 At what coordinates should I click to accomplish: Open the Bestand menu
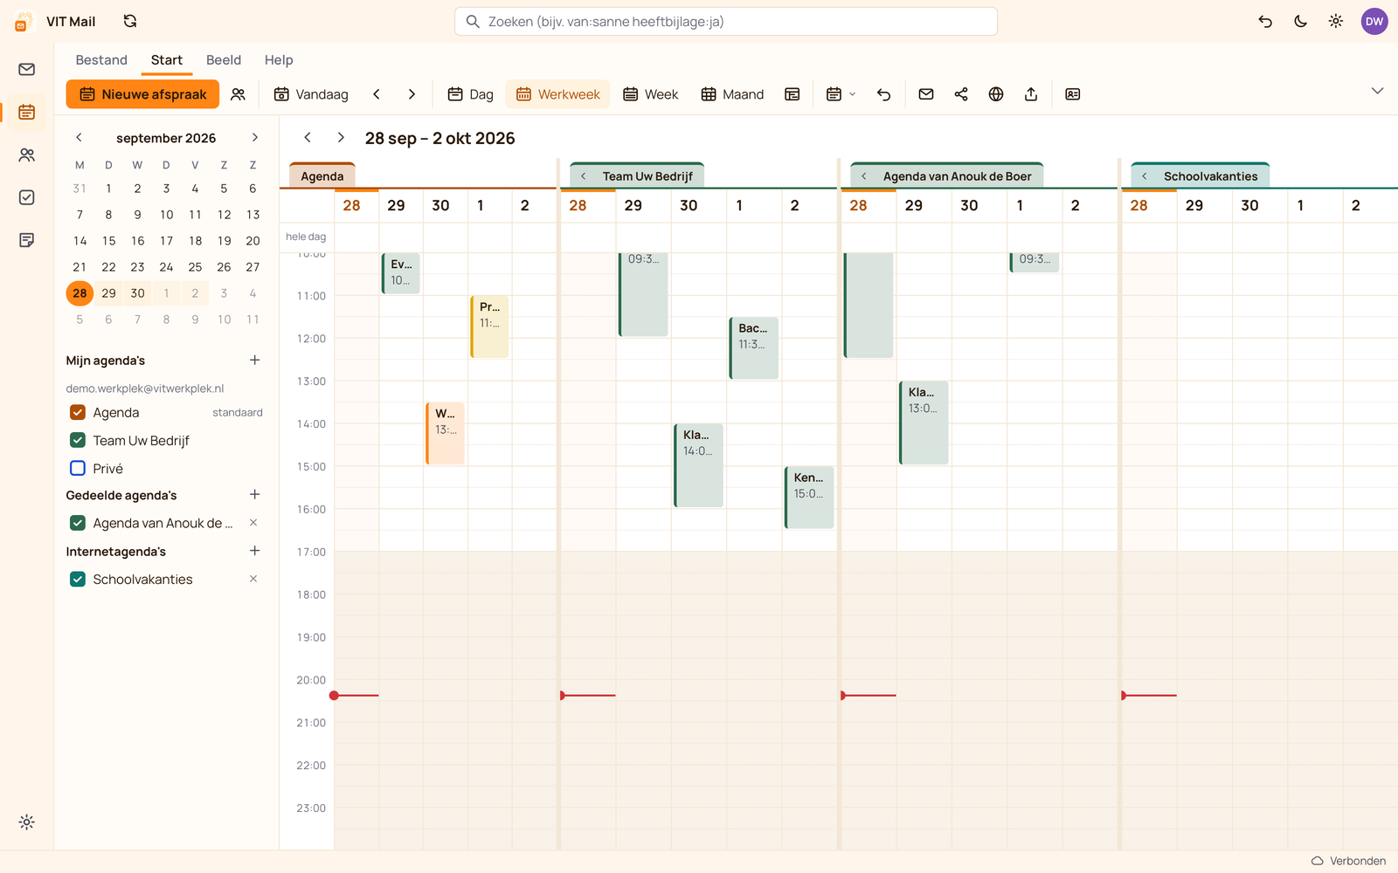101,60
